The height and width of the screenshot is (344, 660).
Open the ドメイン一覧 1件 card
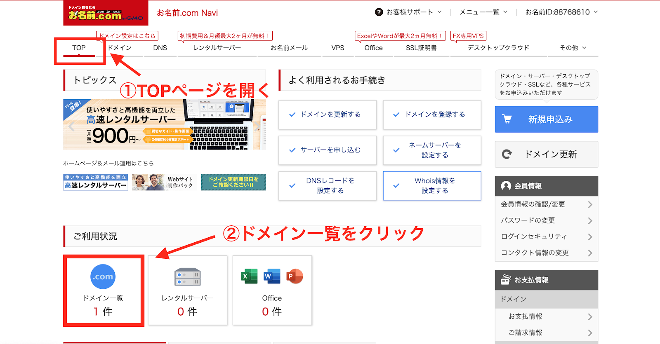click(x=103, y=290)
